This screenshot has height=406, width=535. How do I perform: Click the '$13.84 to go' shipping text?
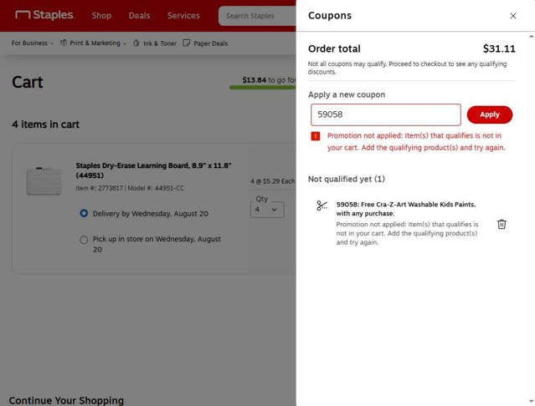[x=264, y=80]
